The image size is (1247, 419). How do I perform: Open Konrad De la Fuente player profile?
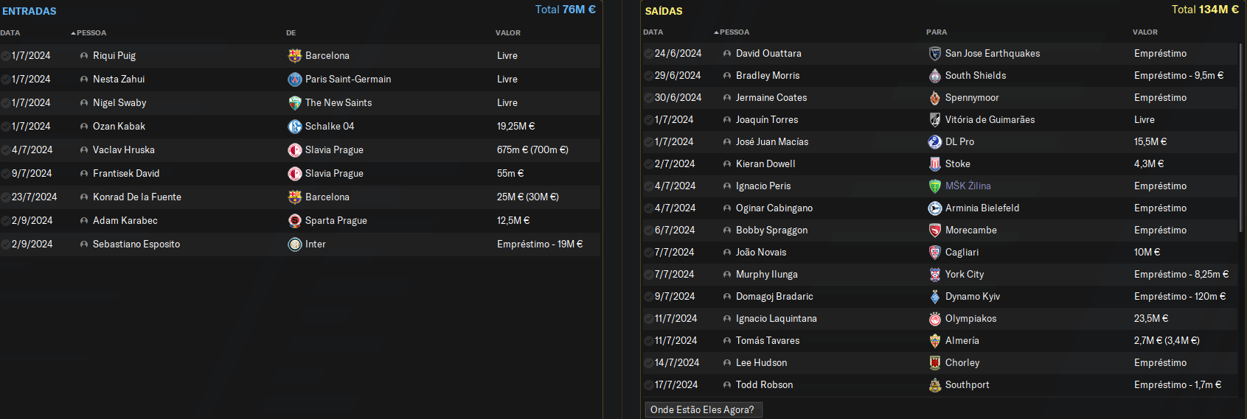tap(137, 197)
